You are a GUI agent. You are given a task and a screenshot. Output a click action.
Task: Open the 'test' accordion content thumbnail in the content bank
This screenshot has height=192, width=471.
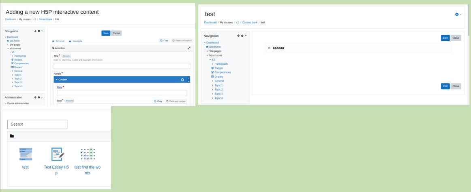pyautogui.click(x=26, y=154)
